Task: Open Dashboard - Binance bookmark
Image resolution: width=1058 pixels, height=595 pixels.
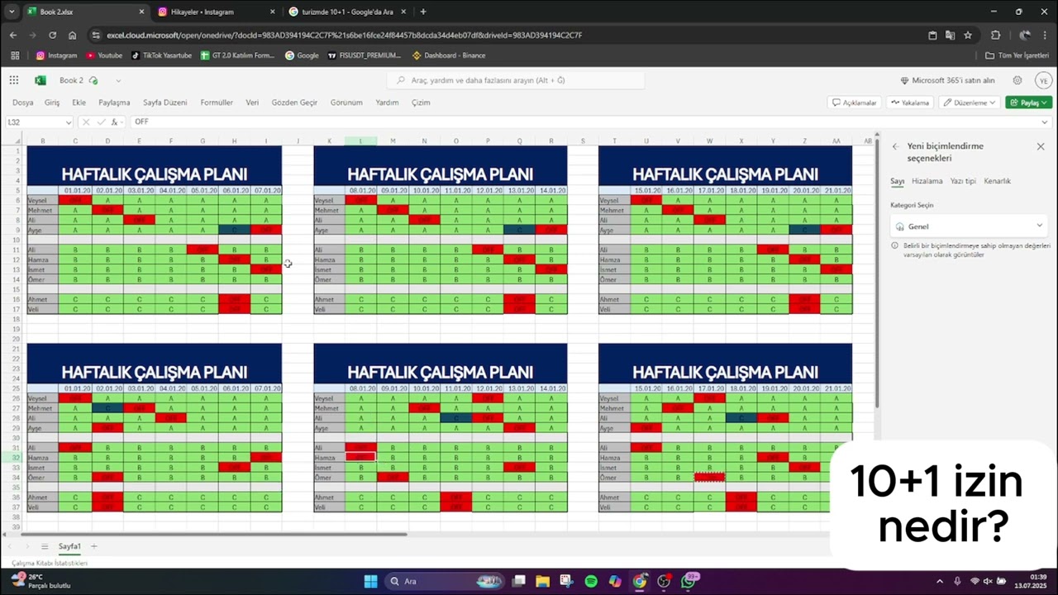Action: coord(449,55)
